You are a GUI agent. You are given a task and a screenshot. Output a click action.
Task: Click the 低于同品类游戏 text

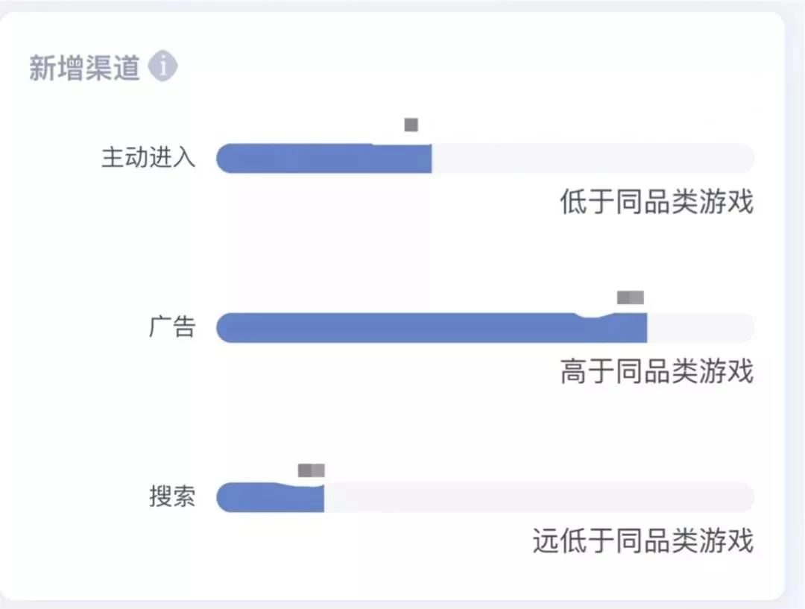[x=657, y=201]
